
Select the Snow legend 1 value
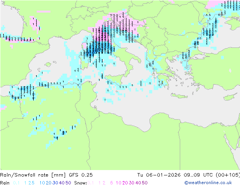(x=100, y=183)
